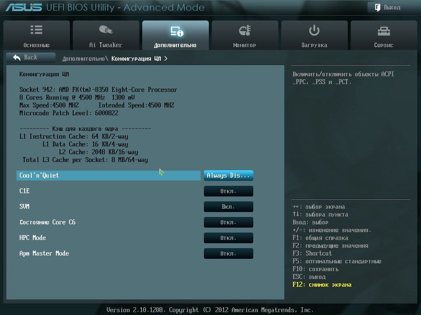Image resolution: width=421 pixels, height=315 pixels.
Task: Click the Загрузка power icon
Action: pos(314,30)
